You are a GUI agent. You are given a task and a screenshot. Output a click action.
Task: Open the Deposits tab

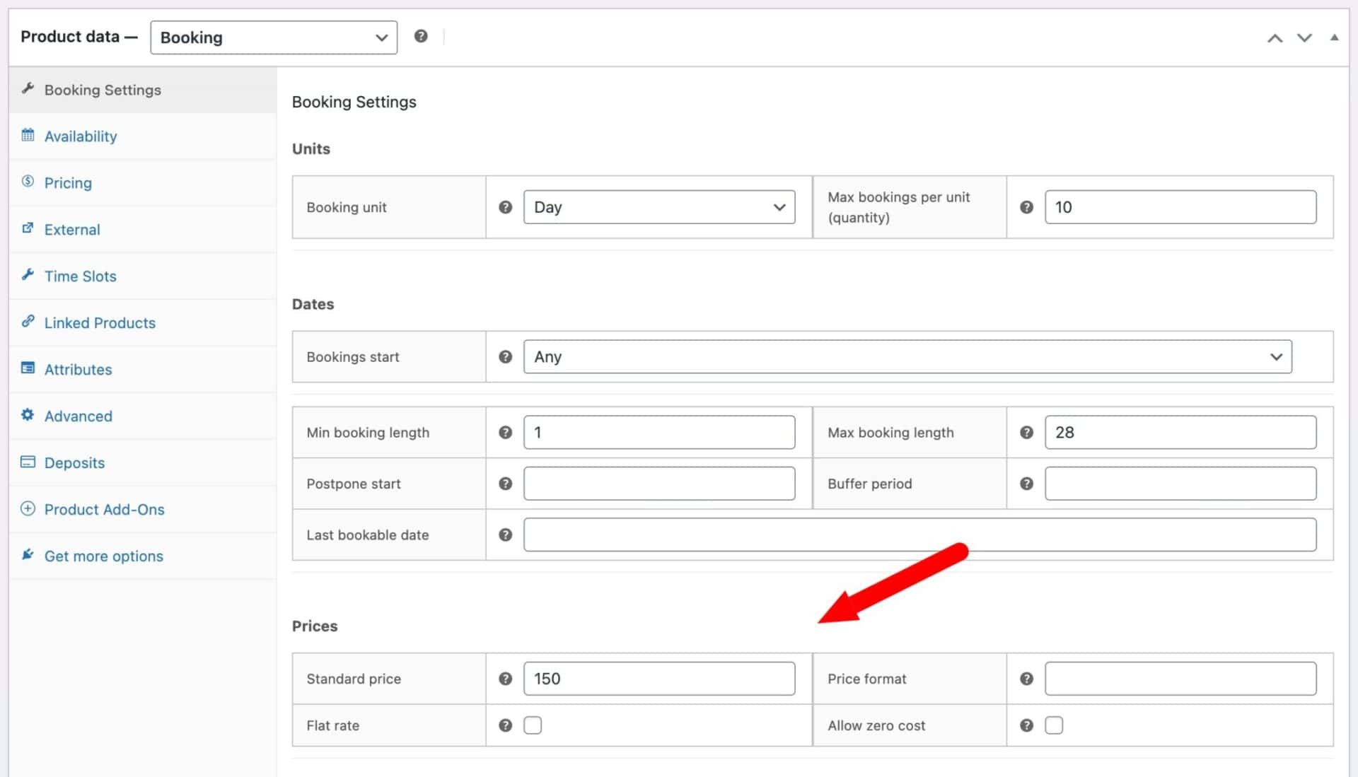143,463
